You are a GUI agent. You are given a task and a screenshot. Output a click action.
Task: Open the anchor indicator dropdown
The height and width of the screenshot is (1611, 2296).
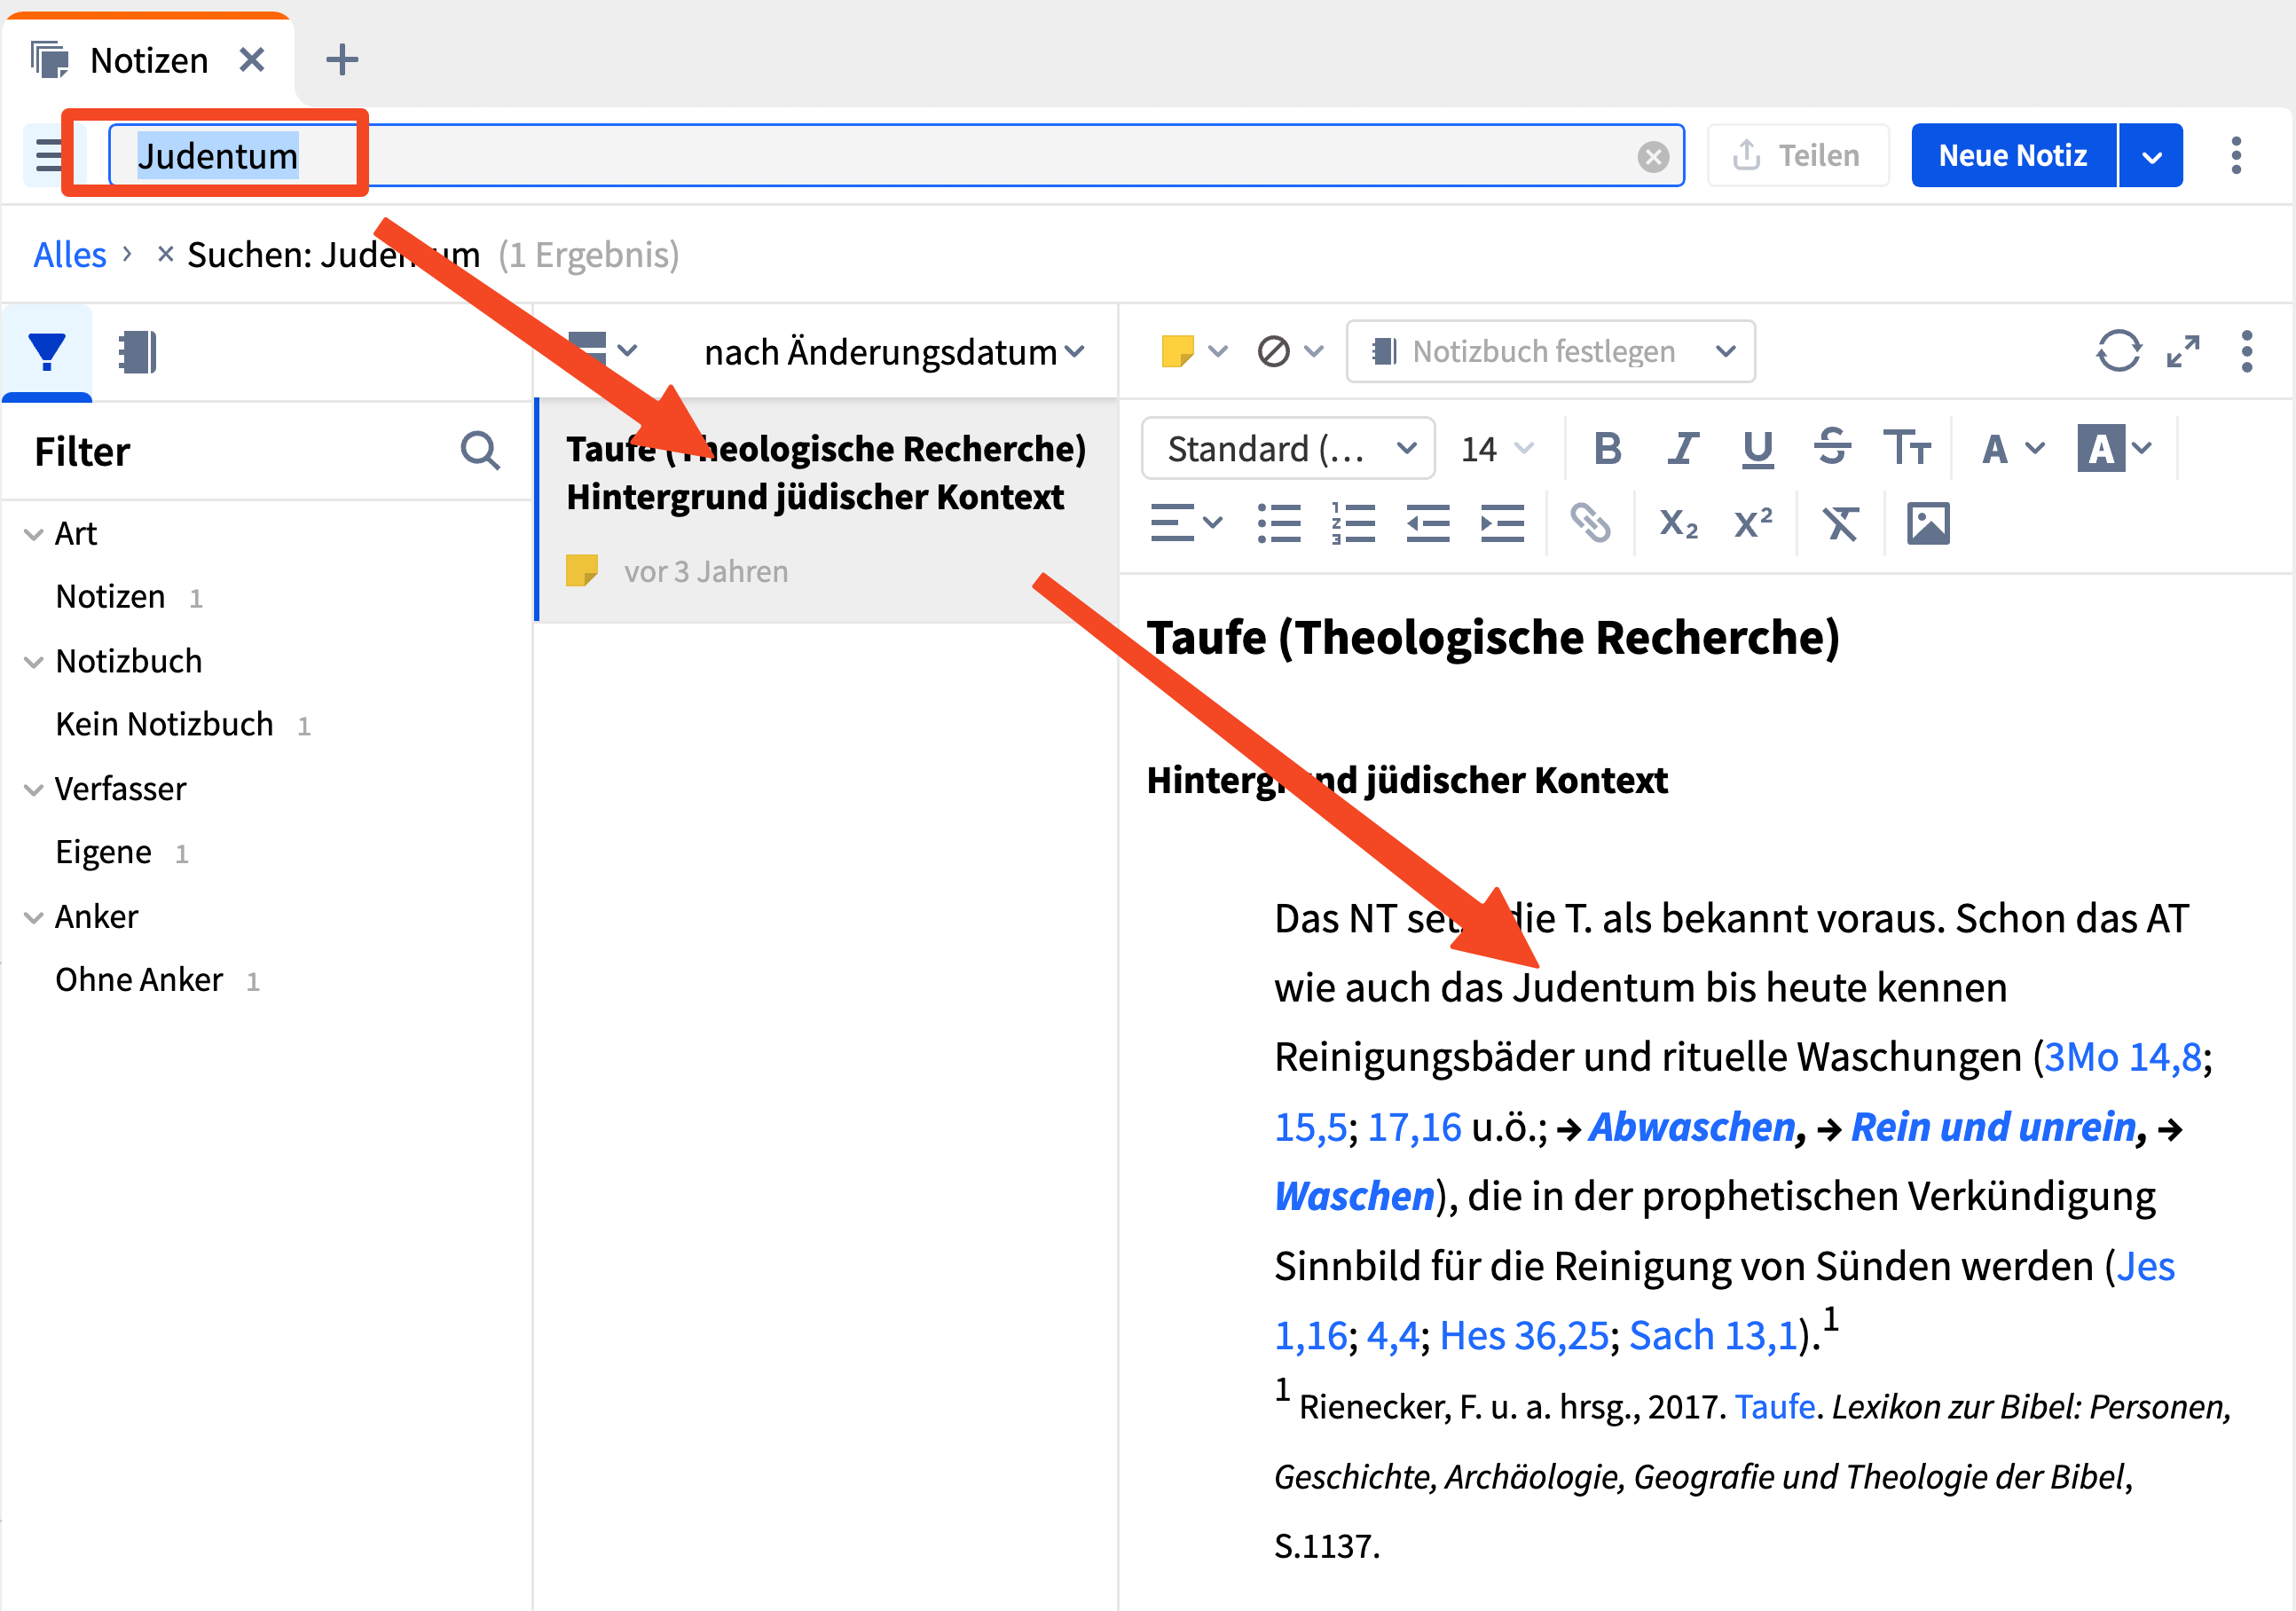(1290, 351)
